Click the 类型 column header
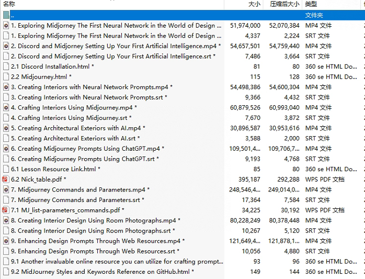Viewport: 365px width, 279px height. [311, 4]
